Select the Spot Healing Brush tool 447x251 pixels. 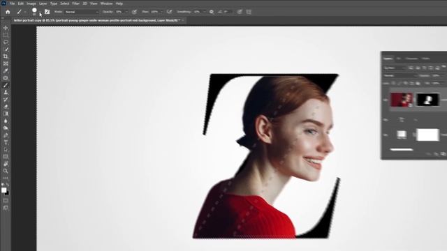(x=6, y=78)
